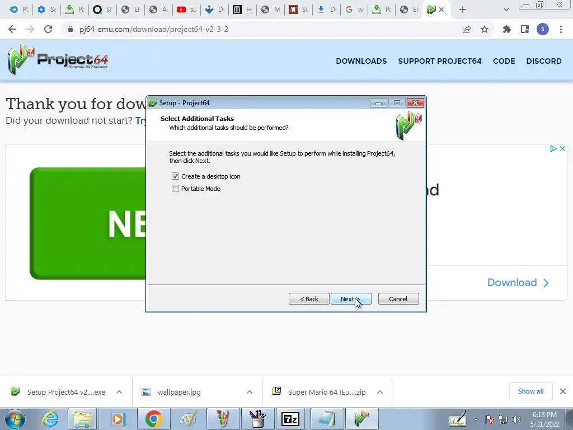Screen dimensions: 573x430
Task: Go back to the previous setup step
Action: (309, 299)
